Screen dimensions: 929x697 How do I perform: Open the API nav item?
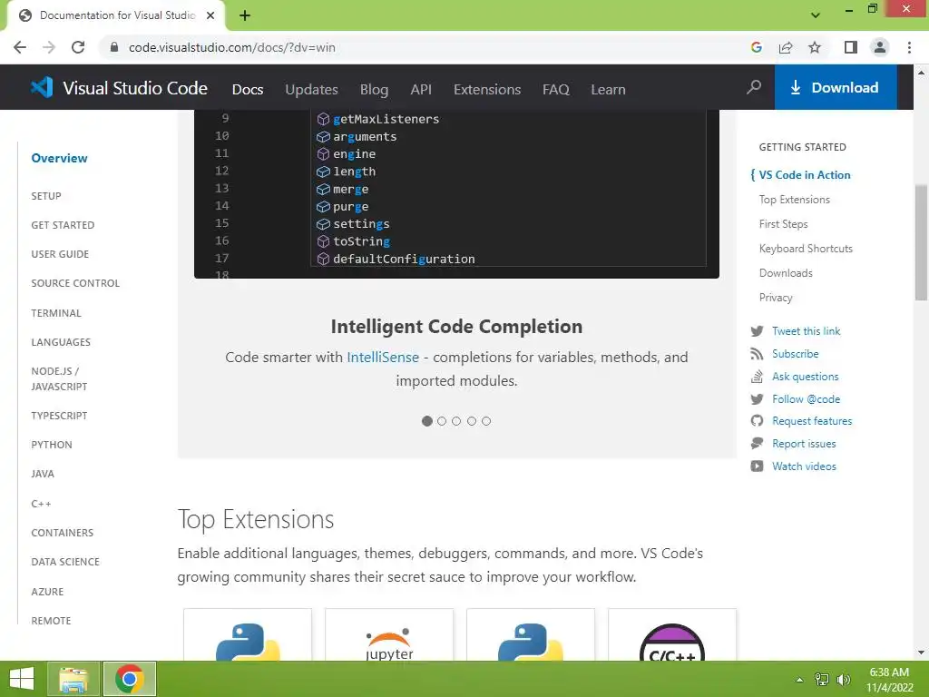click(421, 90)
